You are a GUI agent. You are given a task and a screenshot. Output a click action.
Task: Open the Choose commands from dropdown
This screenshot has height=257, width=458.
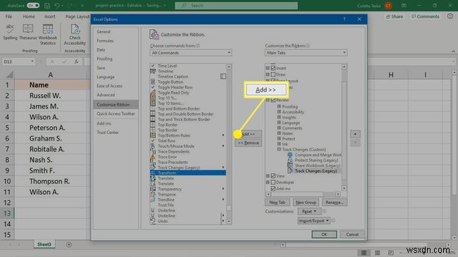191,53
